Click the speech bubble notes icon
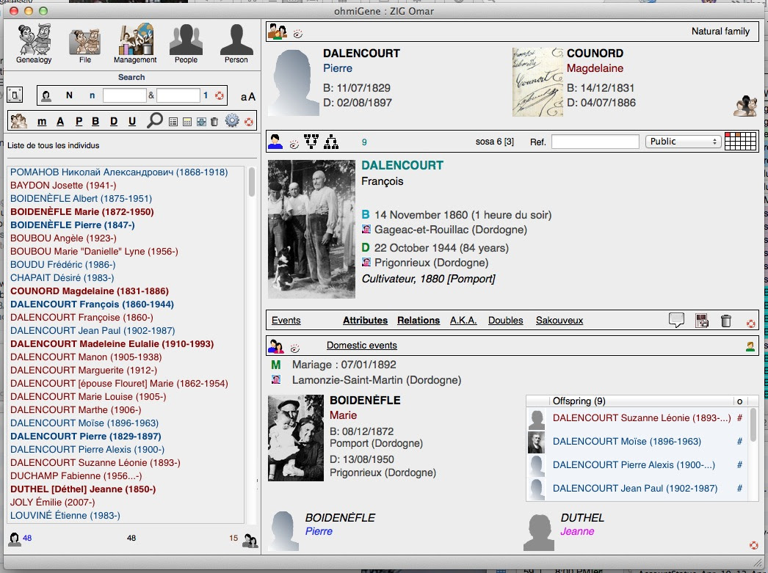768x573 pixels. [676, 321]
